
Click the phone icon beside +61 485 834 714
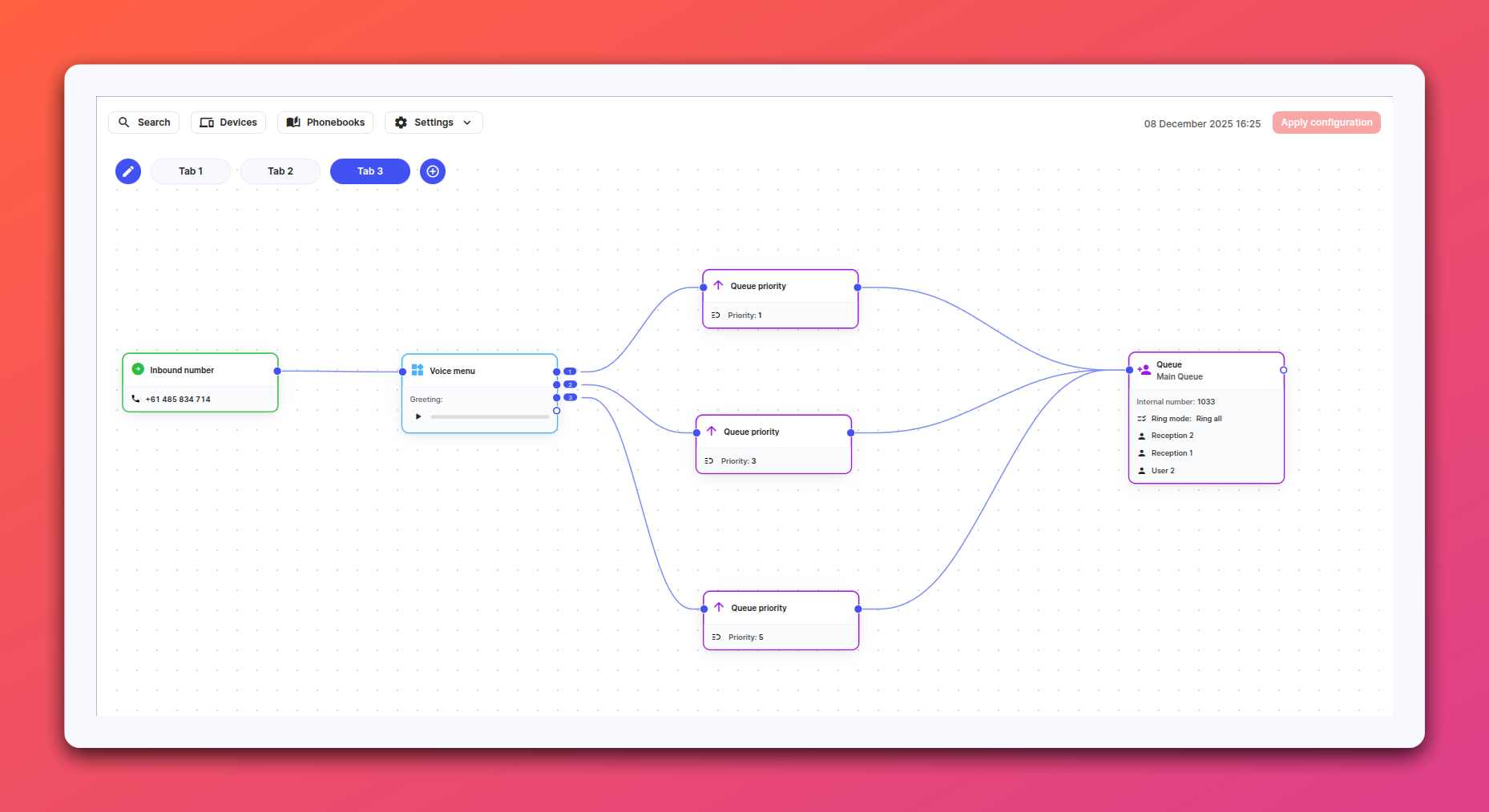pyautogui.click(x=135, y=399)
